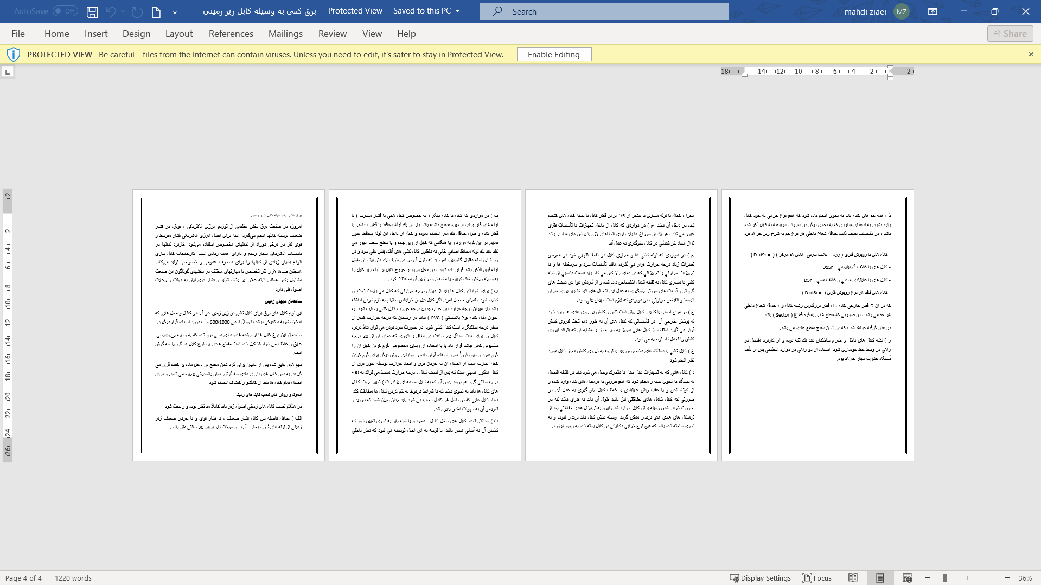Click the zoom out minus icon
This screenshot has height=585, width=1041.
coord(928,578)
